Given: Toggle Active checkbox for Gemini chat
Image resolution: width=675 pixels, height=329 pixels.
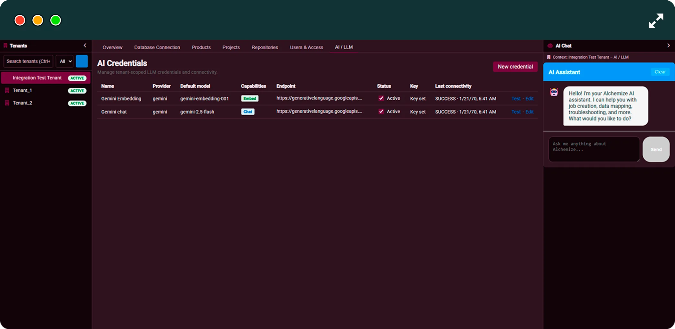Looking at the screenshot, I should (x=381, y=111).
